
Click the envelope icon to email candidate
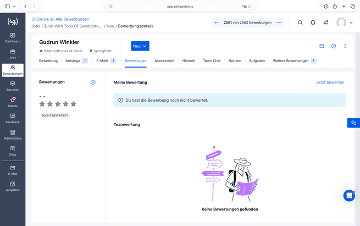[322, 46]
